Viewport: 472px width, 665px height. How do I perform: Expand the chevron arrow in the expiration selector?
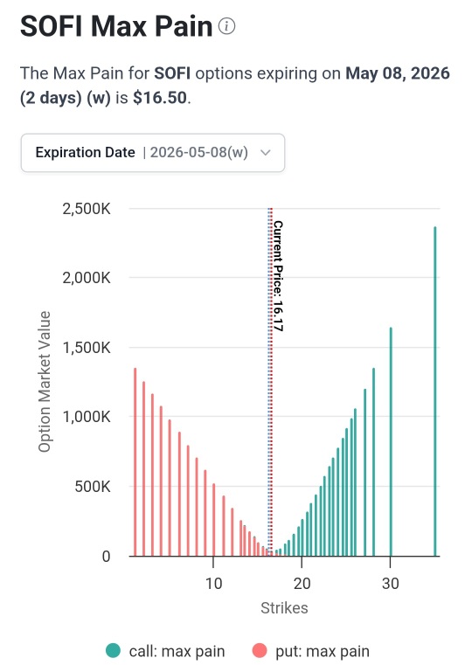(266, 153)
